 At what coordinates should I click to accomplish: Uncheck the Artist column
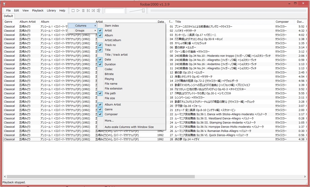coord(131,31)
